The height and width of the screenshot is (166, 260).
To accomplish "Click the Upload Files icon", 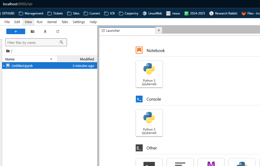I will (45, 32).
